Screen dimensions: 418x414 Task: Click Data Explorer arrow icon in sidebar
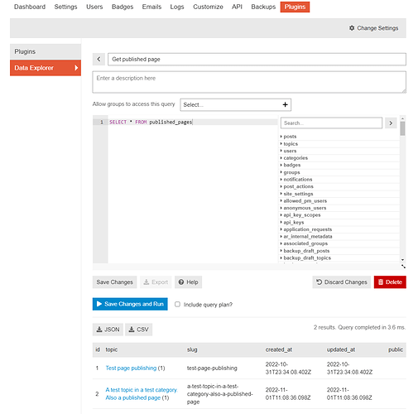pos(76,68)
